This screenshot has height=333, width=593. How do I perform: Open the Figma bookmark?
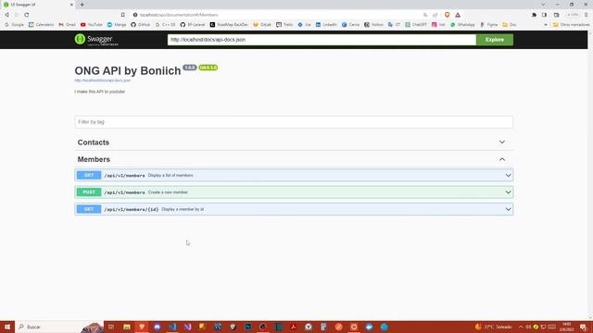click(489, 25)
